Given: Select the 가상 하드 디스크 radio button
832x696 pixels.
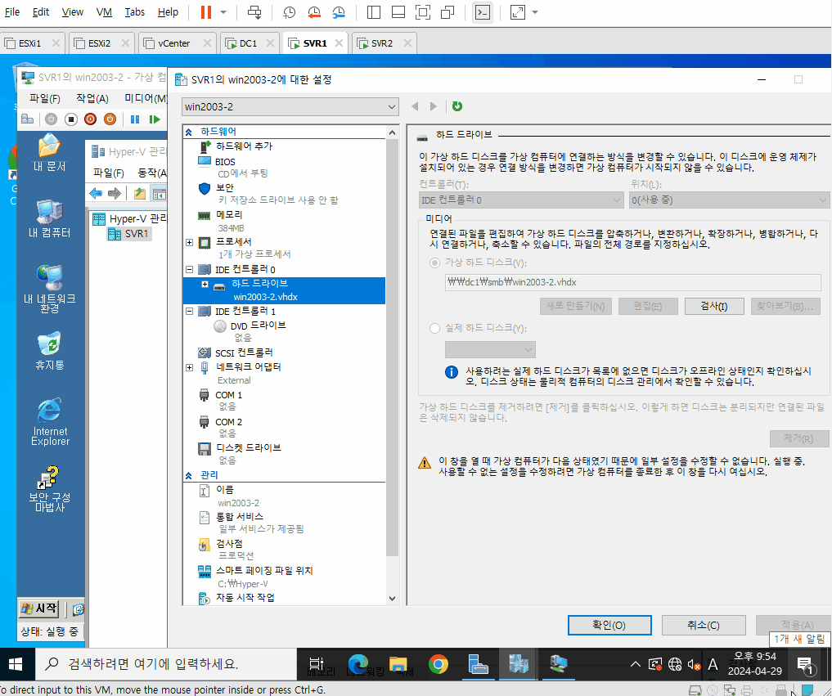Looking at the screenshot, I should (x=435, y=263).
